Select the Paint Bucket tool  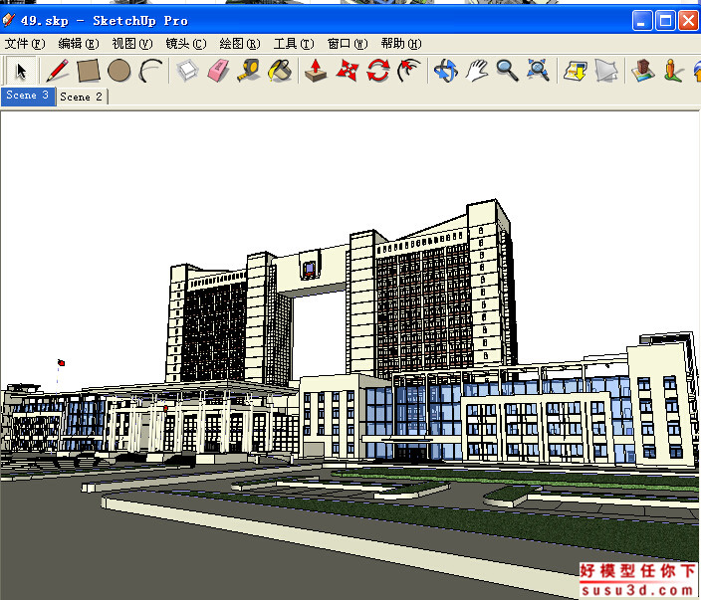click(x=280, y=71)
